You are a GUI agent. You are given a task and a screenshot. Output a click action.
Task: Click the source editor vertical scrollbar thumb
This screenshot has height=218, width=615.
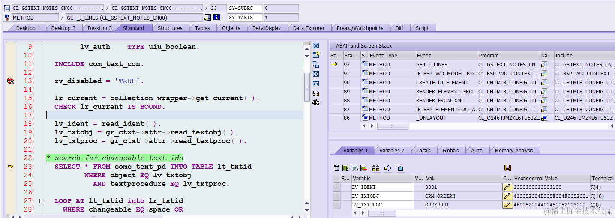pos(306,87)
